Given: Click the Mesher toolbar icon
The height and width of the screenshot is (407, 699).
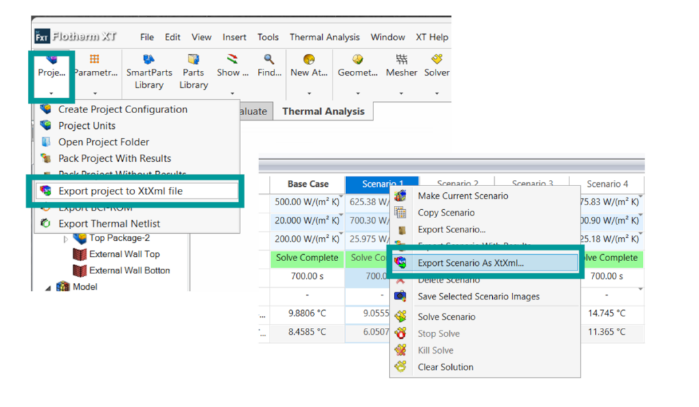Looking at the screenshot, I should [401, 60].
